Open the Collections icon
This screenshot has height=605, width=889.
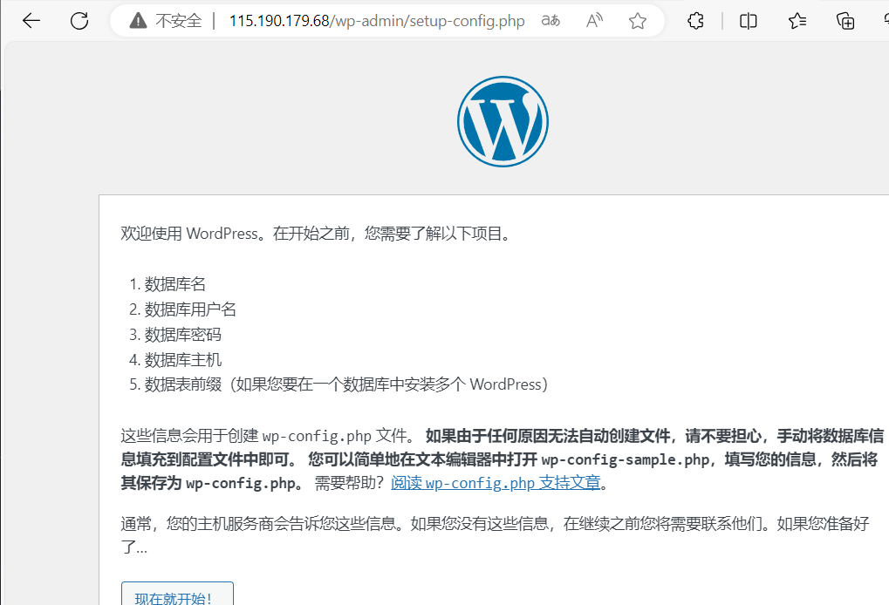click(x=845, y=21)
